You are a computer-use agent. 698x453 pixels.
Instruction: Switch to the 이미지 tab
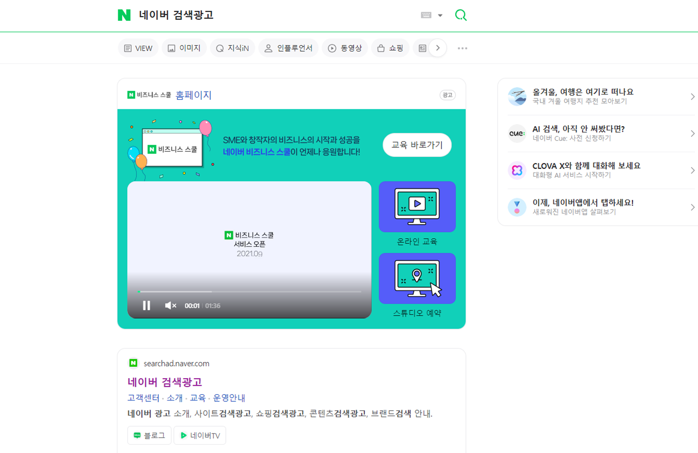coord(184,48)
